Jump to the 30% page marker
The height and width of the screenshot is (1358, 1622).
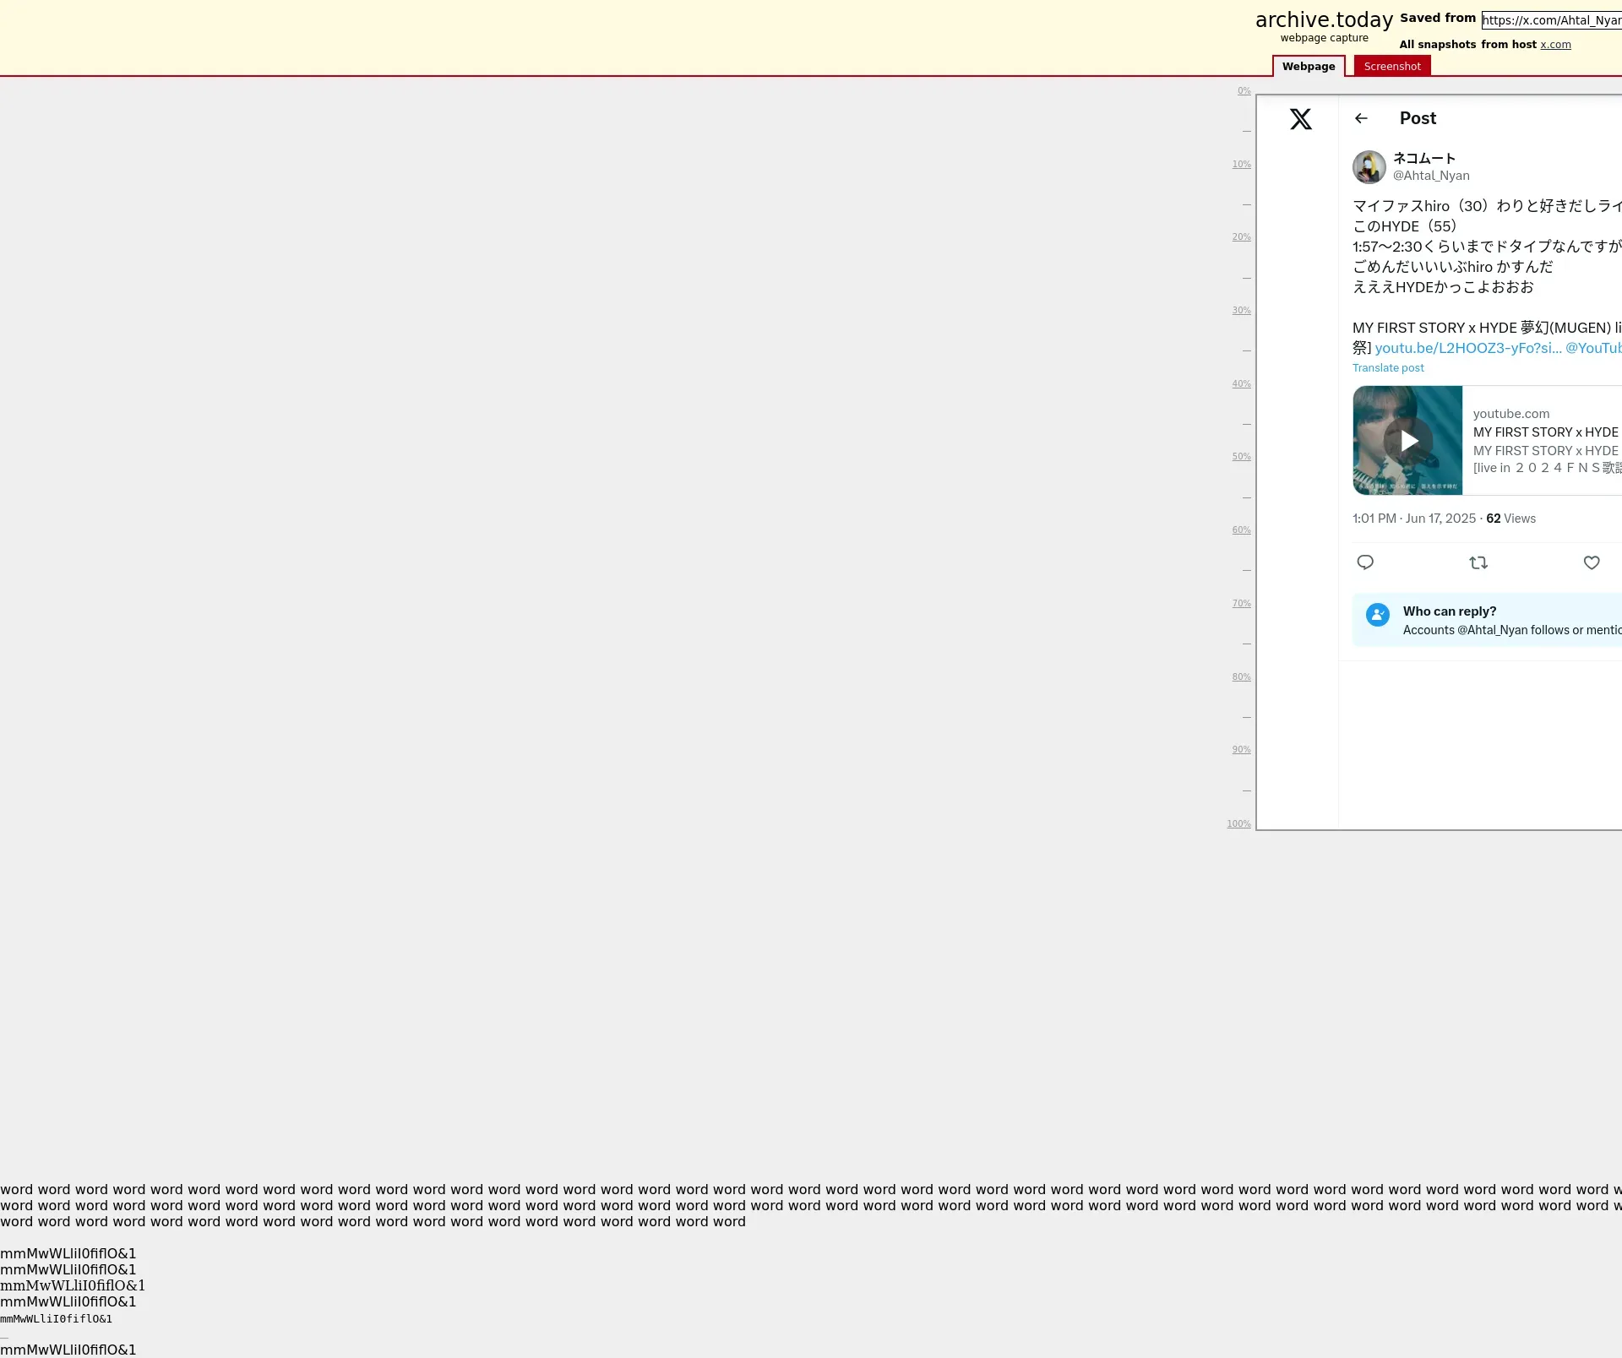[x=1241, y=311]
